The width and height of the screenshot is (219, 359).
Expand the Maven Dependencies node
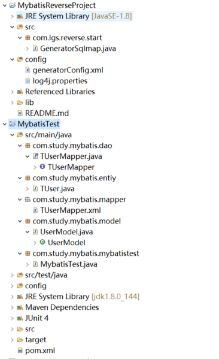click(12, 307)
